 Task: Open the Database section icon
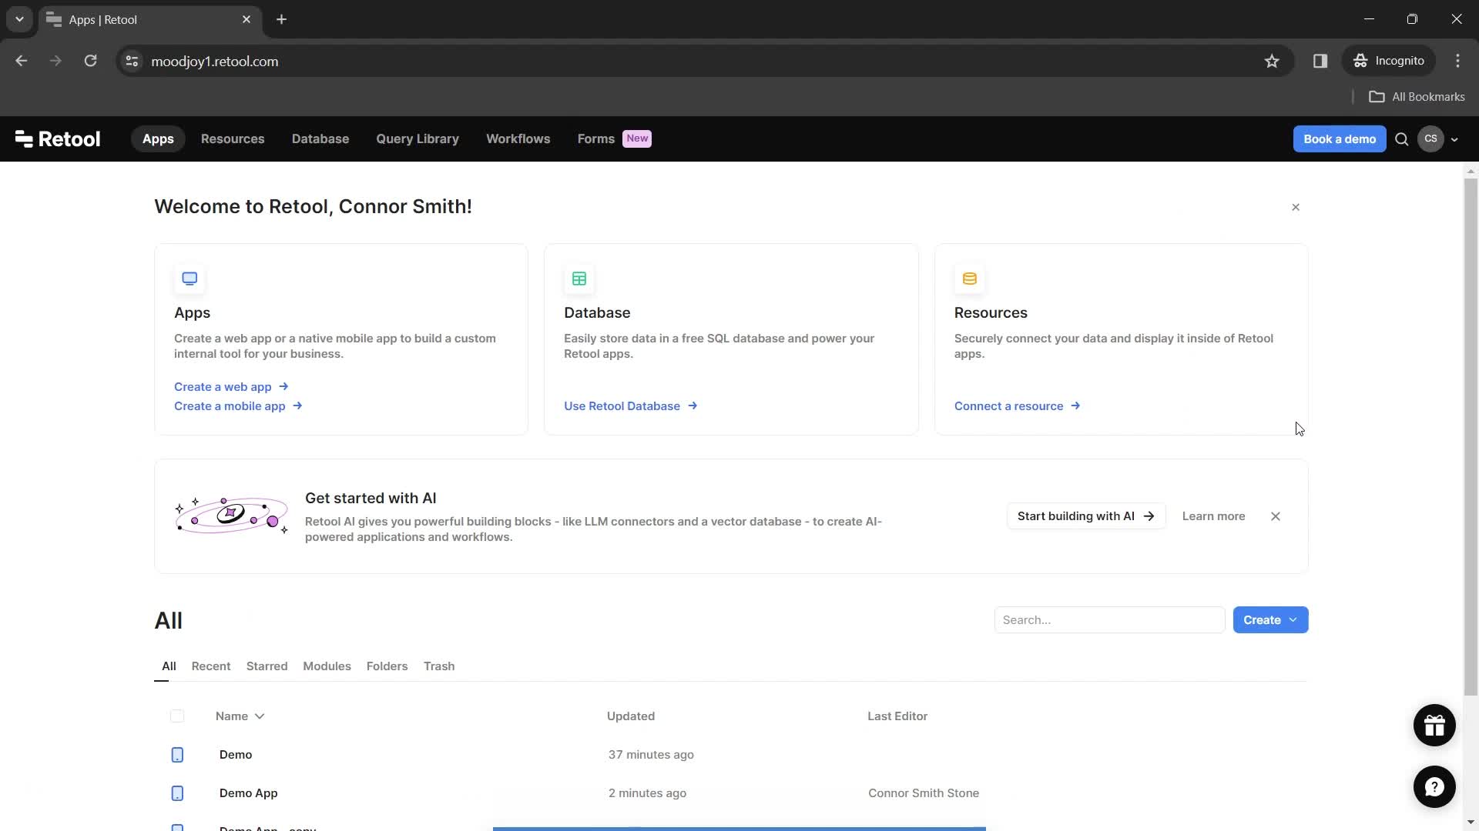point(579,278)
